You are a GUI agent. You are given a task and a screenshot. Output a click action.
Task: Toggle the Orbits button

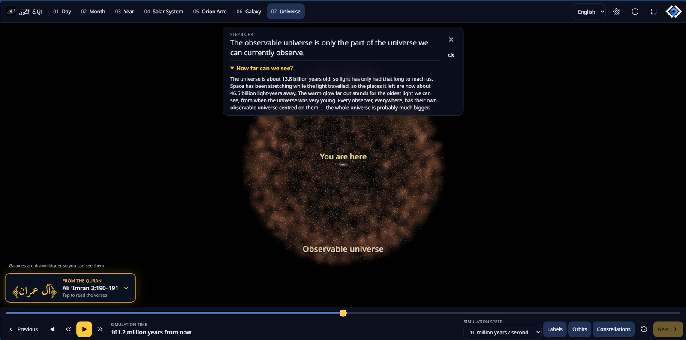click(580, 329)
